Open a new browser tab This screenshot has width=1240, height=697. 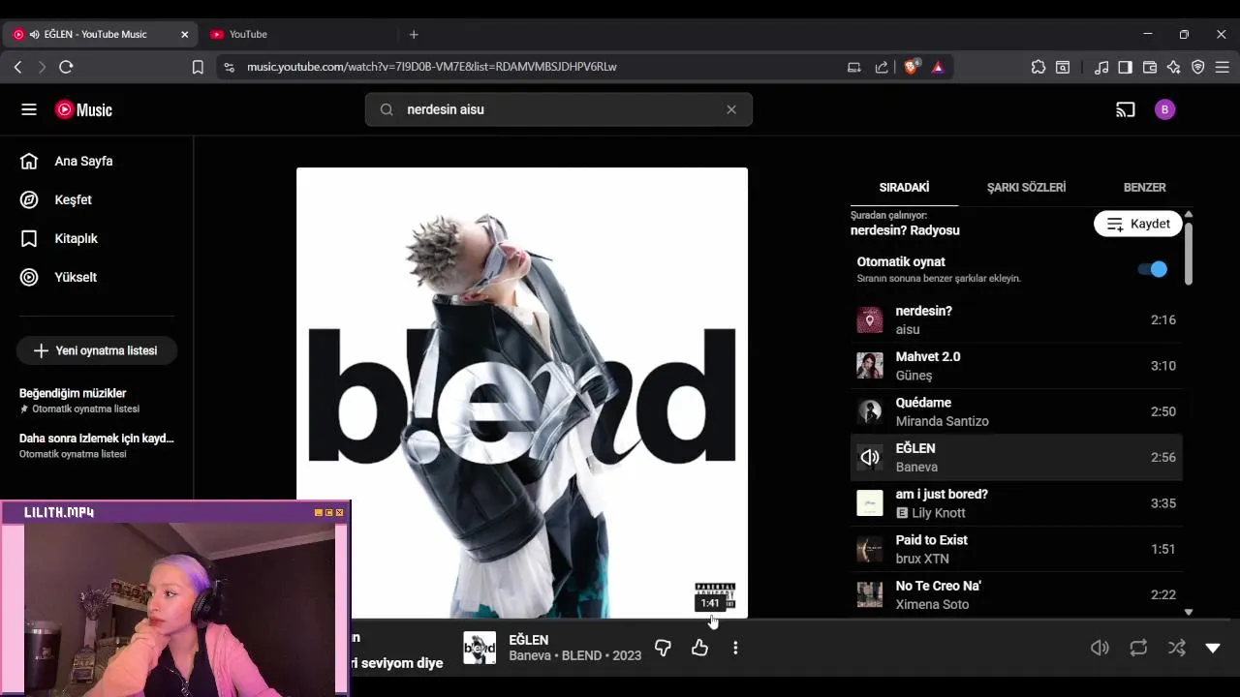pyautogui.click(x=414, y=34)
